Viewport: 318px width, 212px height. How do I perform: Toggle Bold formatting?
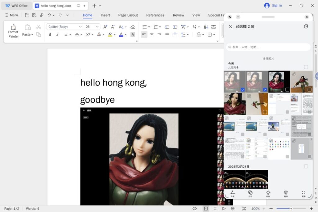50,34
